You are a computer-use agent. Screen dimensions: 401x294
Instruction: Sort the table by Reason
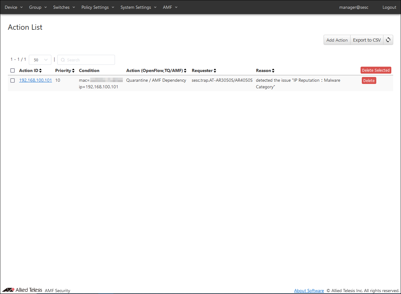pyautogui.click(x=273, y=71)
